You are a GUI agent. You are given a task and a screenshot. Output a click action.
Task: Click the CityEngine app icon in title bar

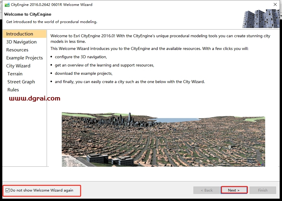[7, 5]
